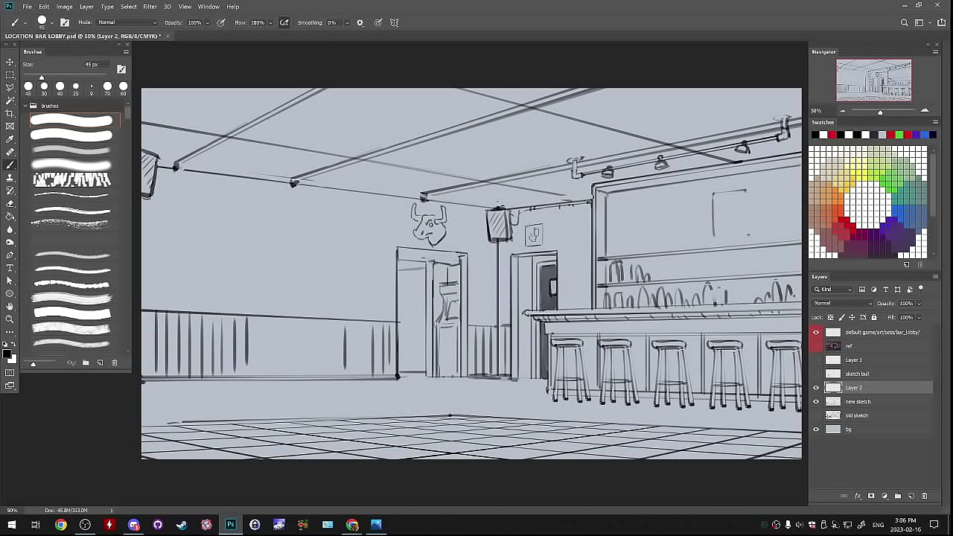
Task: Open the brush Mode dropdown
Action: (x=127, y=22)
